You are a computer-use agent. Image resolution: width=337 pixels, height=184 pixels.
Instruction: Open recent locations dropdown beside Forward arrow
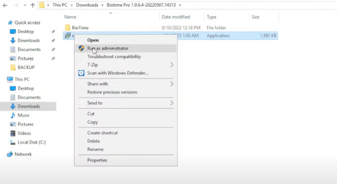[x=24, y=5]
